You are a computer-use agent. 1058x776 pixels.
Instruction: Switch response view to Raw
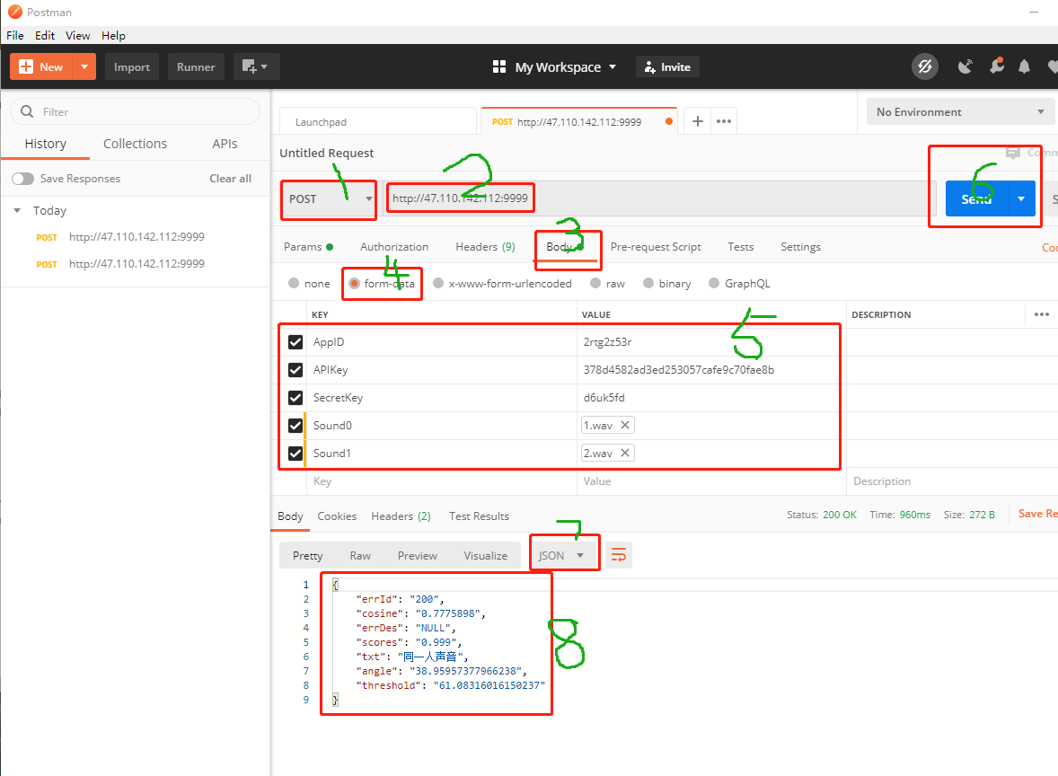(x=360, y=555)
